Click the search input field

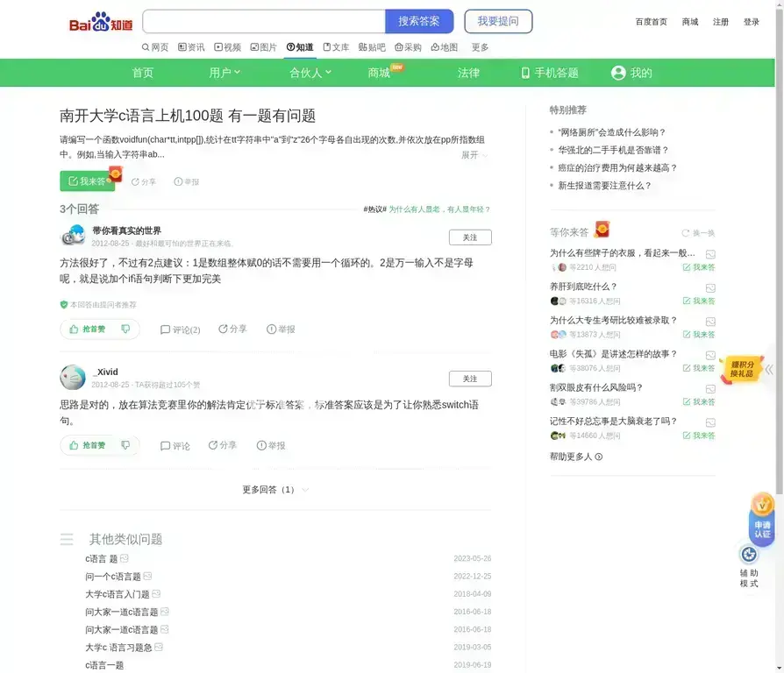pyautogui.click(x=263, y=22)
